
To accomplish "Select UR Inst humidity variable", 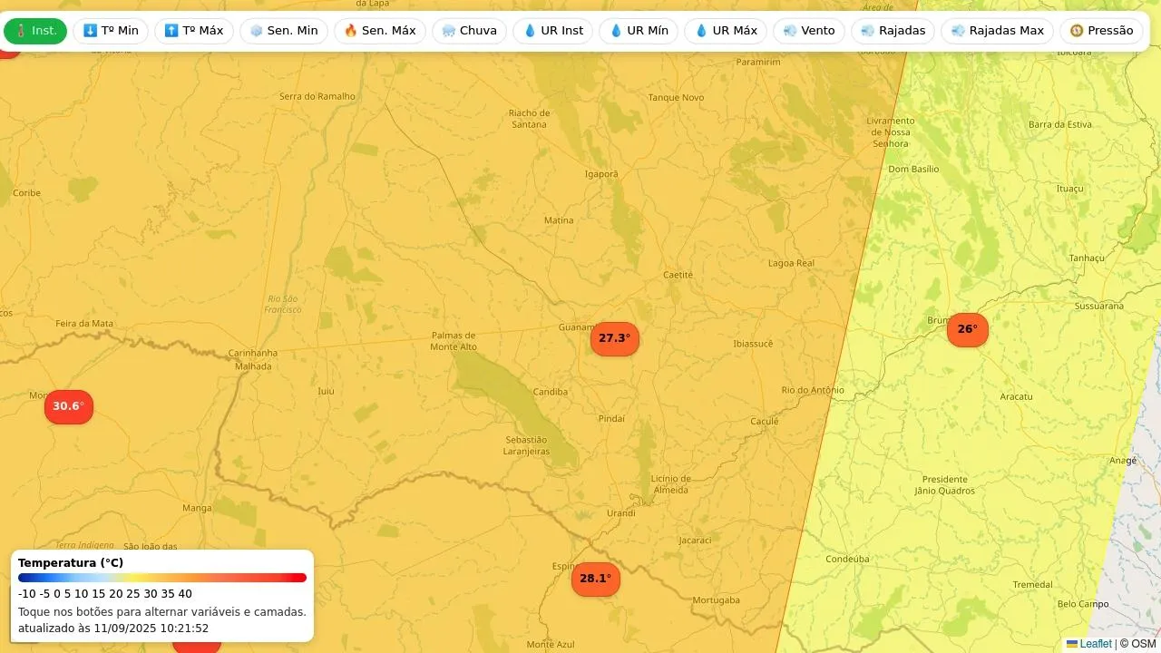I will [552, 31].
